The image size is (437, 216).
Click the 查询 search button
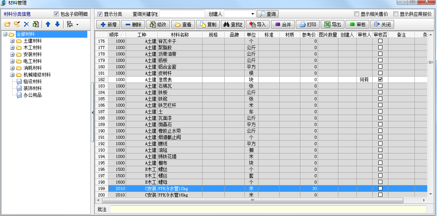tap(267, 14)
